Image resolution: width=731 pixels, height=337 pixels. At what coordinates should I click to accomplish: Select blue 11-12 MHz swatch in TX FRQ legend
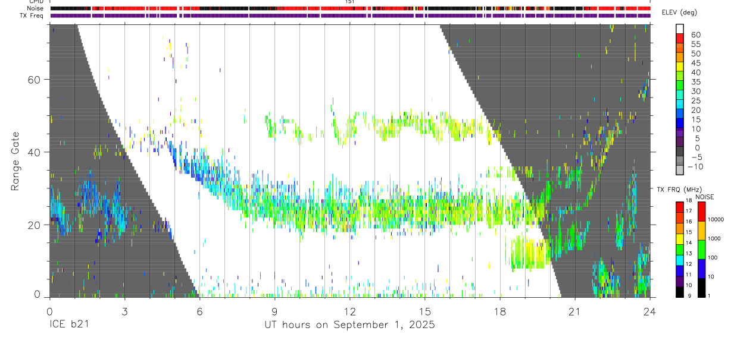680,270
